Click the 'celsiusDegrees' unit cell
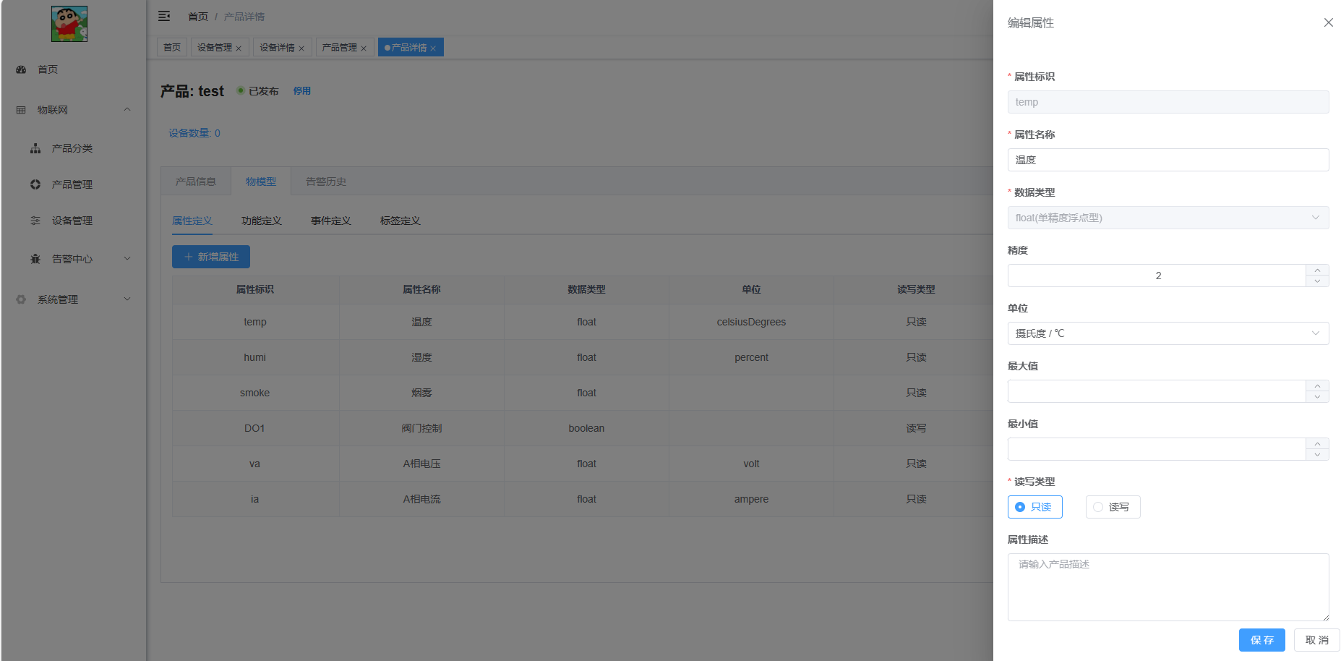The height and width of the screenshot is (661, 1341). pos(751,322)
